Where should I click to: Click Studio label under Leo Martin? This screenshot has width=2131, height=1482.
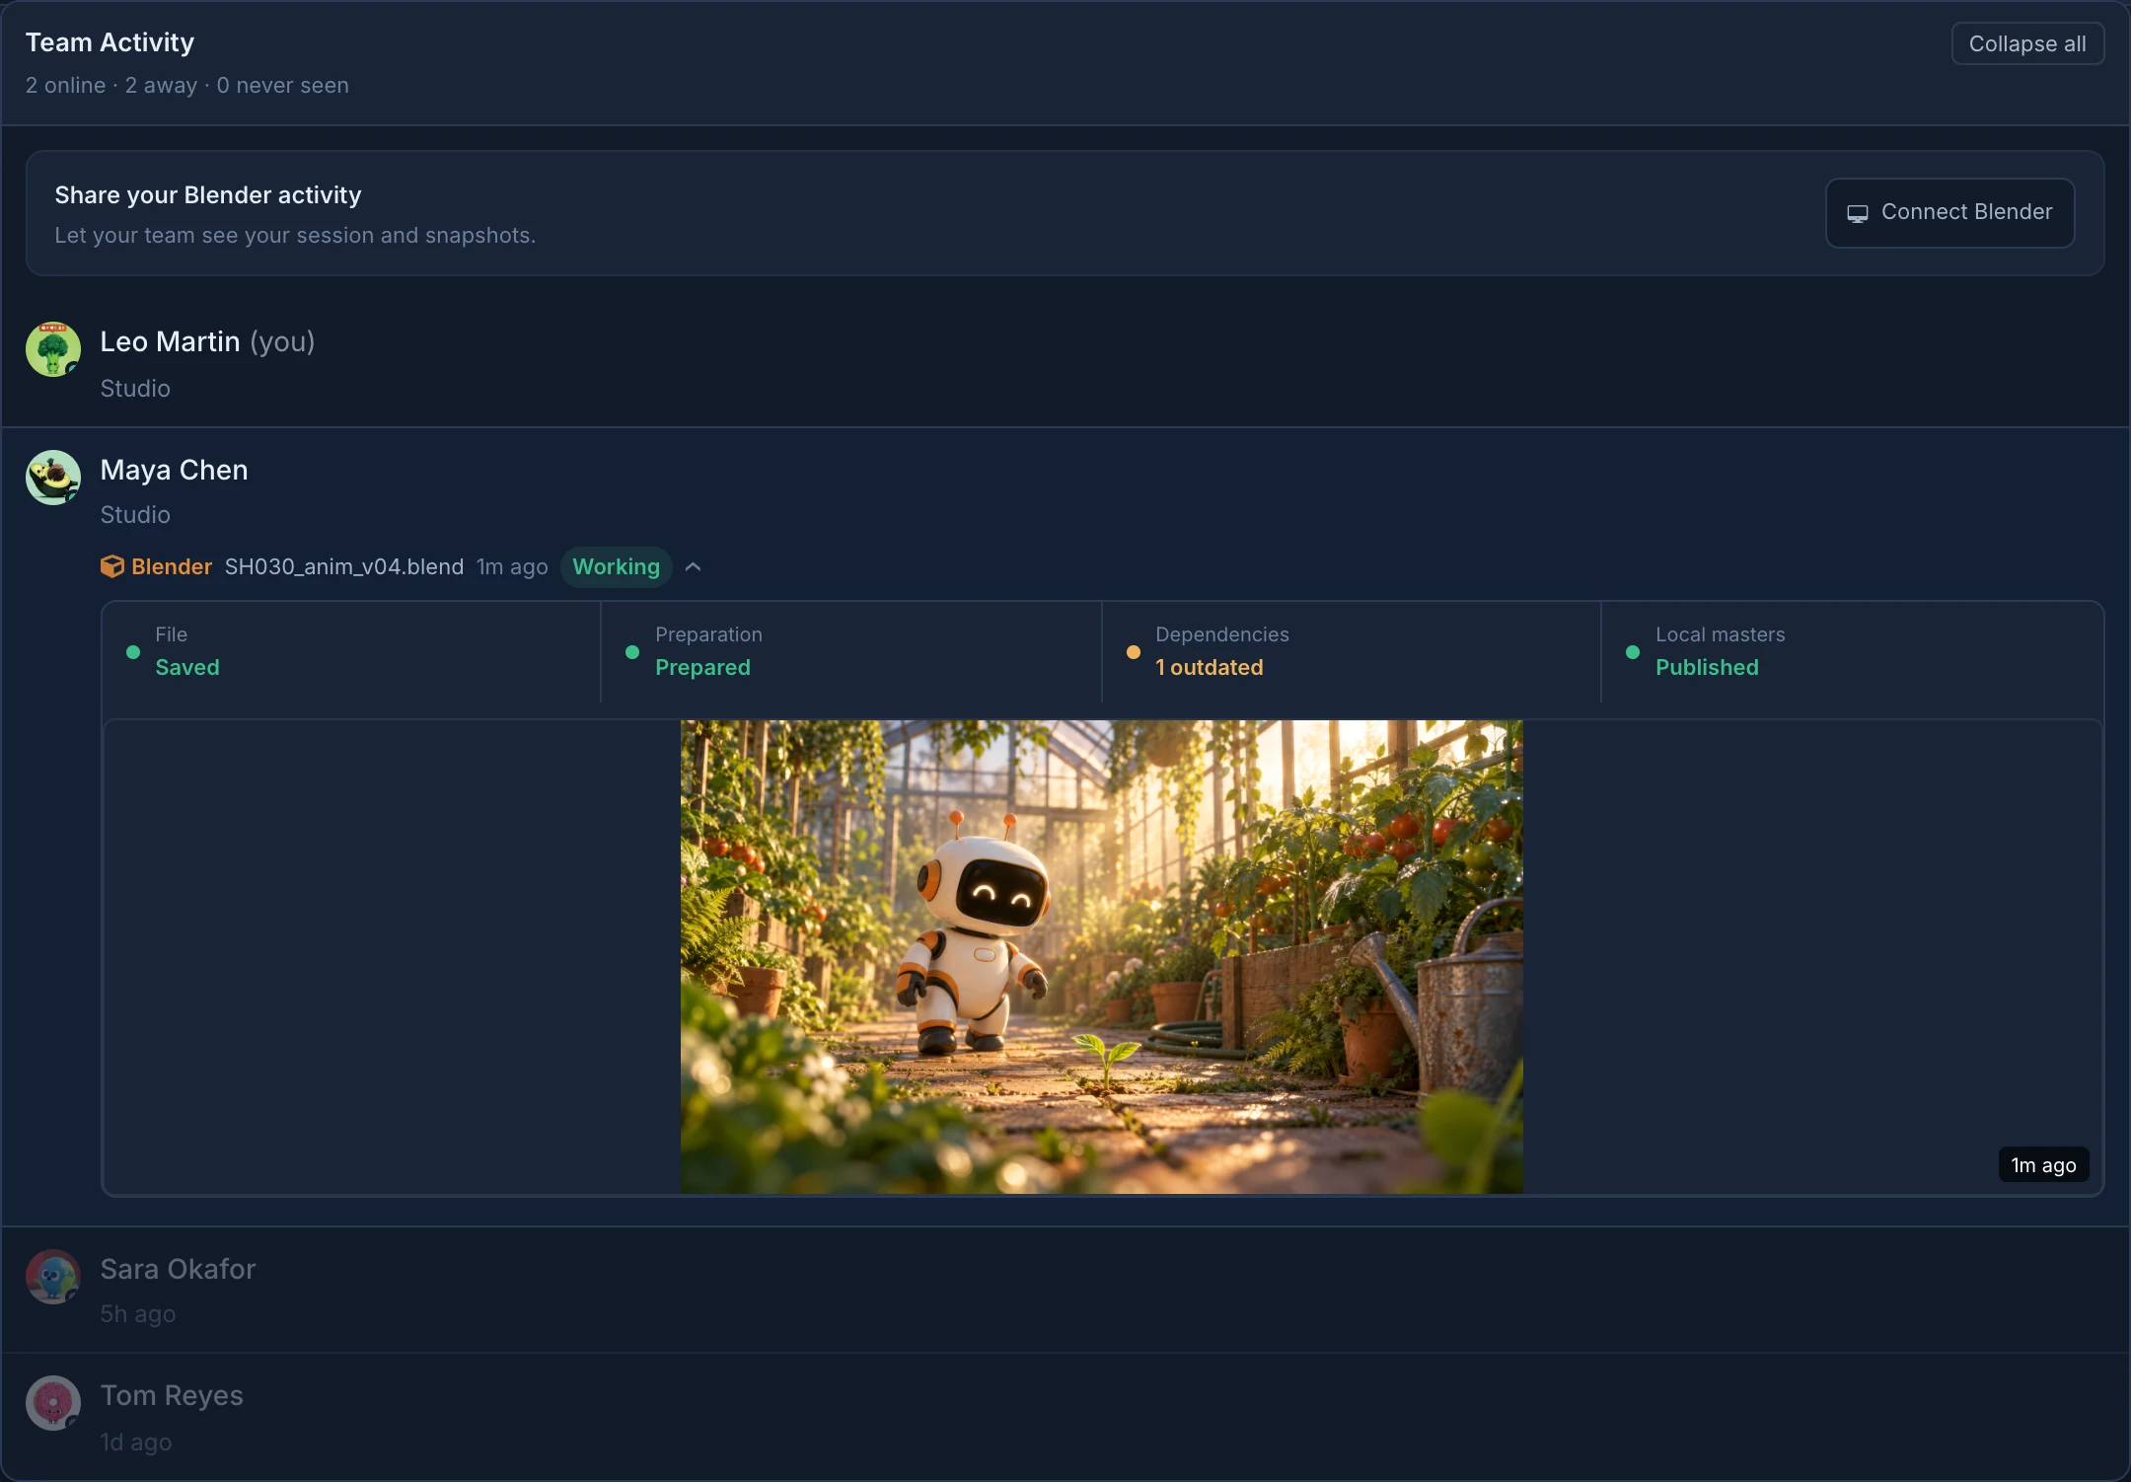coord(135,389)
